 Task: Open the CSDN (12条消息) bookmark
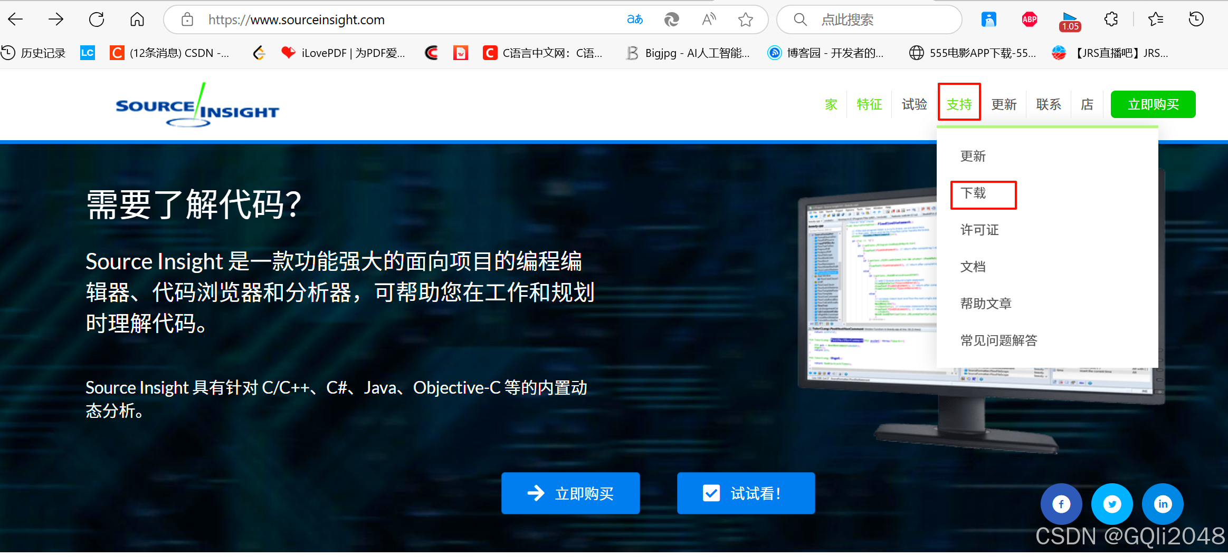169,53
